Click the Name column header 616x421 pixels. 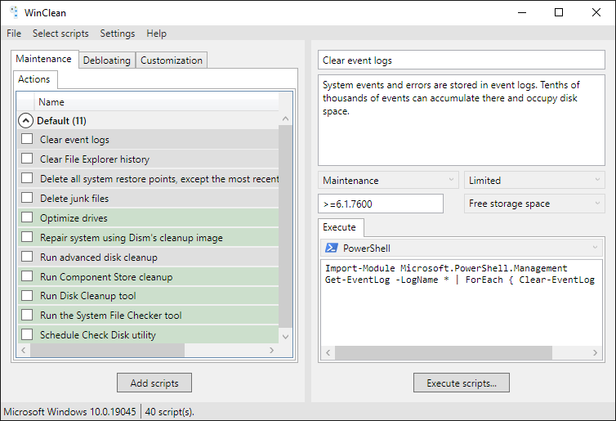[x=156, y=102]
